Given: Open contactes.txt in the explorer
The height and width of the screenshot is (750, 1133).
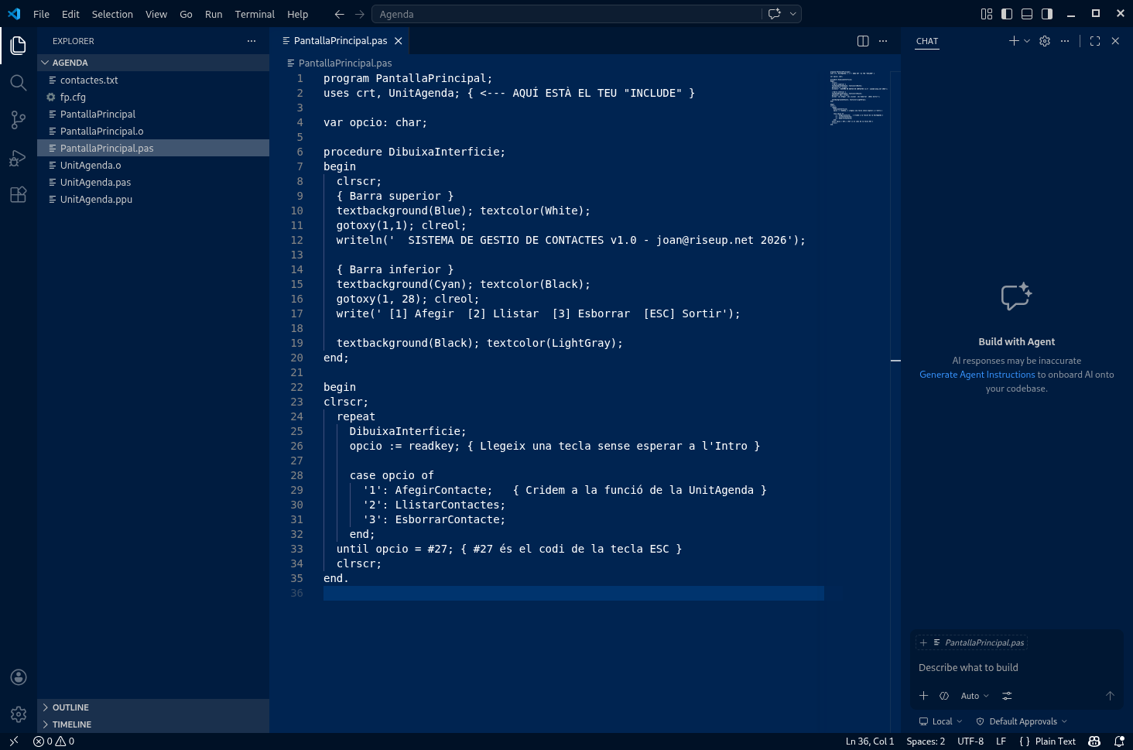Looking at the screenshot, I should tap(153, 80).
